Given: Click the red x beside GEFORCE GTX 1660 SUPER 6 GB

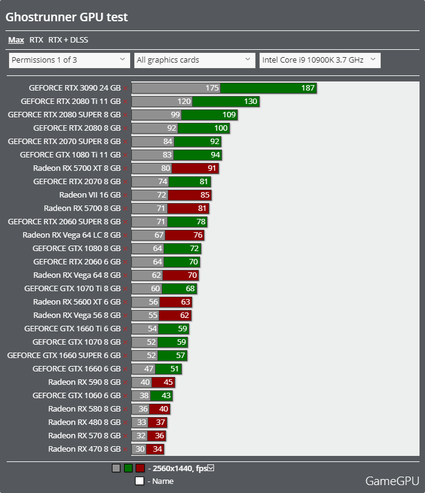Looking at the screenshot, I should [125, 356].
